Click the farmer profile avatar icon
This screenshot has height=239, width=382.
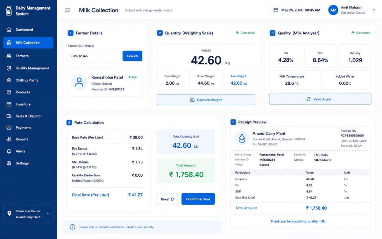pos(79,82)
